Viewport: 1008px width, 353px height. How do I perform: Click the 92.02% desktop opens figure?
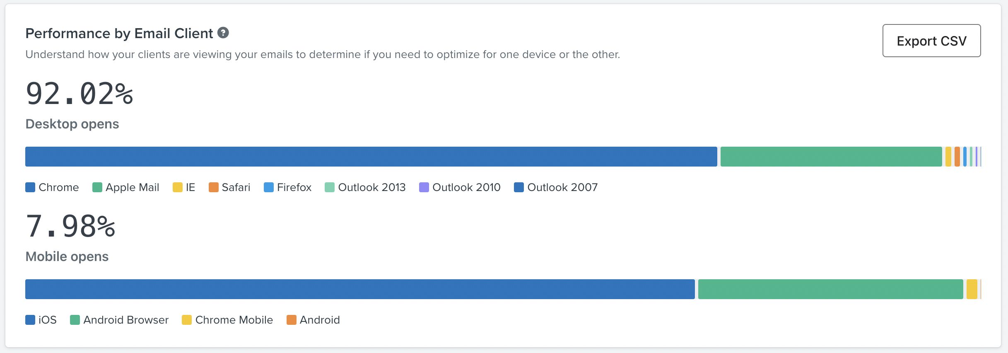[x=79, y=95]
